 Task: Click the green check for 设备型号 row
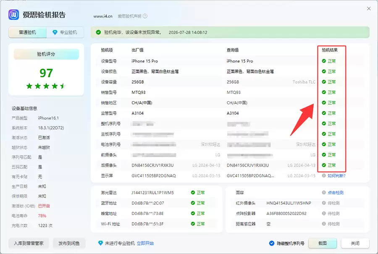tap(324, 61)
